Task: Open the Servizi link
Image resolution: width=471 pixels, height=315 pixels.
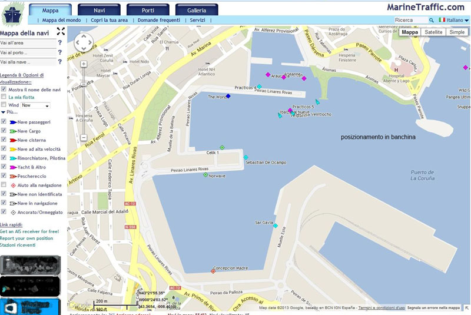Action: (x=197, y=20)
